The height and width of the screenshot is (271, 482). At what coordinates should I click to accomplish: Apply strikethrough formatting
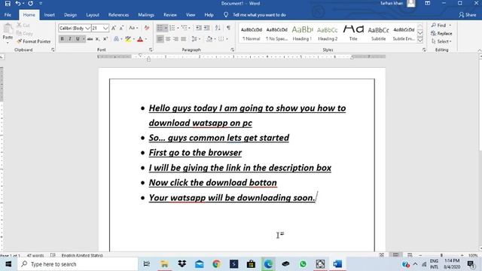click(90, 39)
